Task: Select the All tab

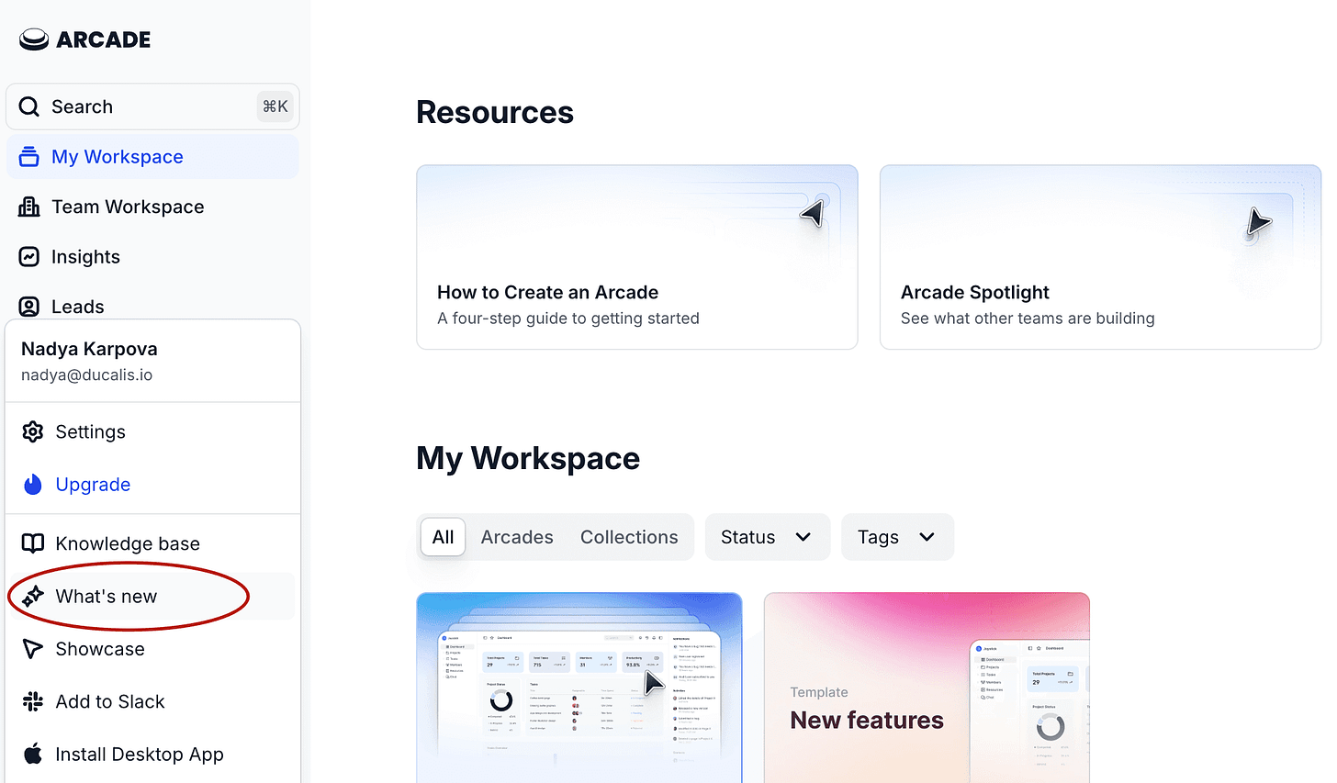Action: pos(443,537)
